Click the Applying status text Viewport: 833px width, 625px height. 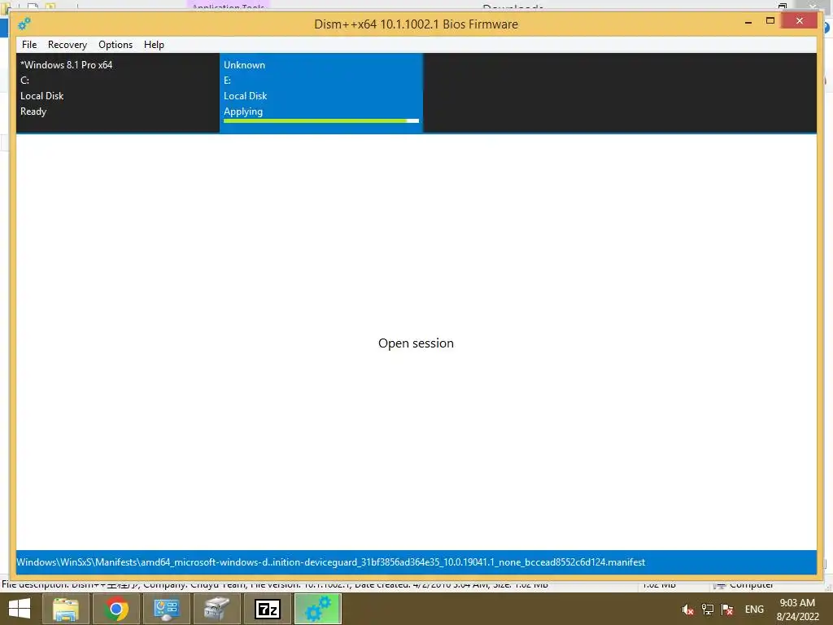click(242, 111)
